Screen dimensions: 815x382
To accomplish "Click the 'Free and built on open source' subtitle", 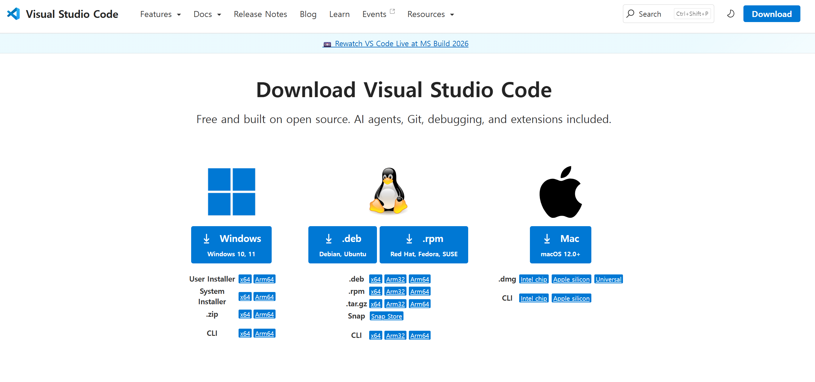I will [x=404, y=119].
